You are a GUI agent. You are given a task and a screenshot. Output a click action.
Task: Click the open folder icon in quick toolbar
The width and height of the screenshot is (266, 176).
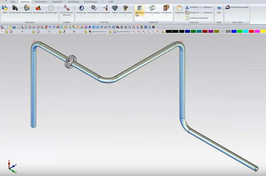coord(10,27)
